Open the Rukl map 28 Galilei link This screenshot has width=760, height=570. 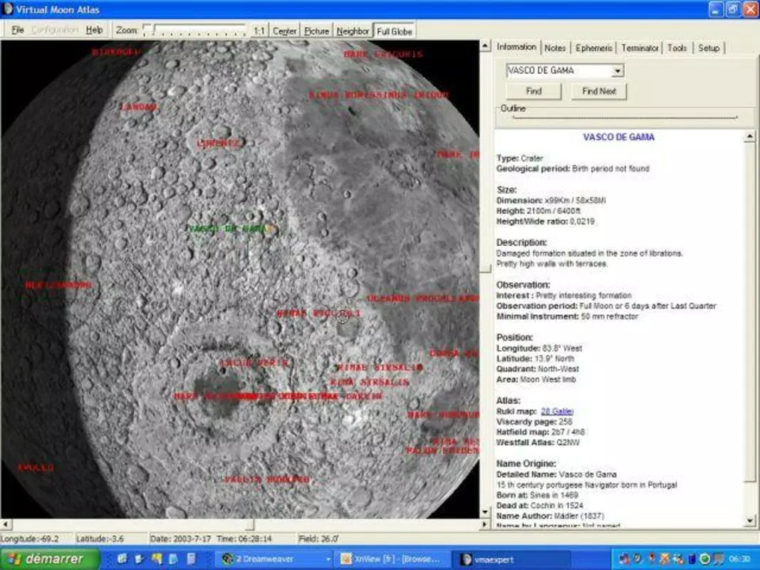tap(557, 412)
